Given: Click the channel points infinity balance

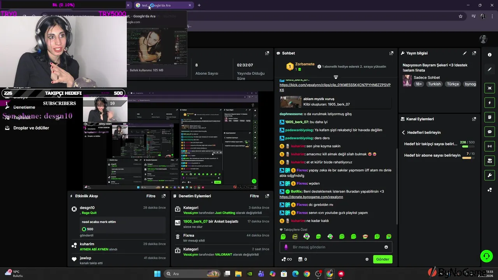Looking at the screenshot, I should click(286, 259).
